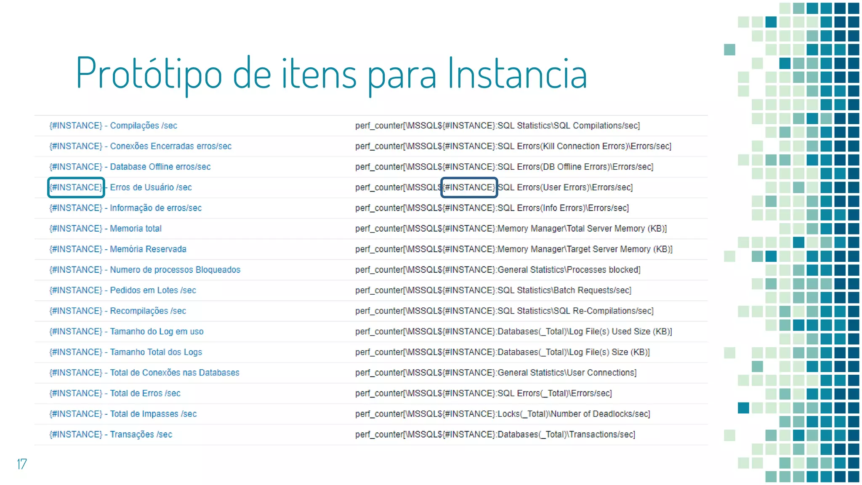Select the Number of Deadlocks/sec key
The height and width of the screenshot is (485, 862).
503,414
